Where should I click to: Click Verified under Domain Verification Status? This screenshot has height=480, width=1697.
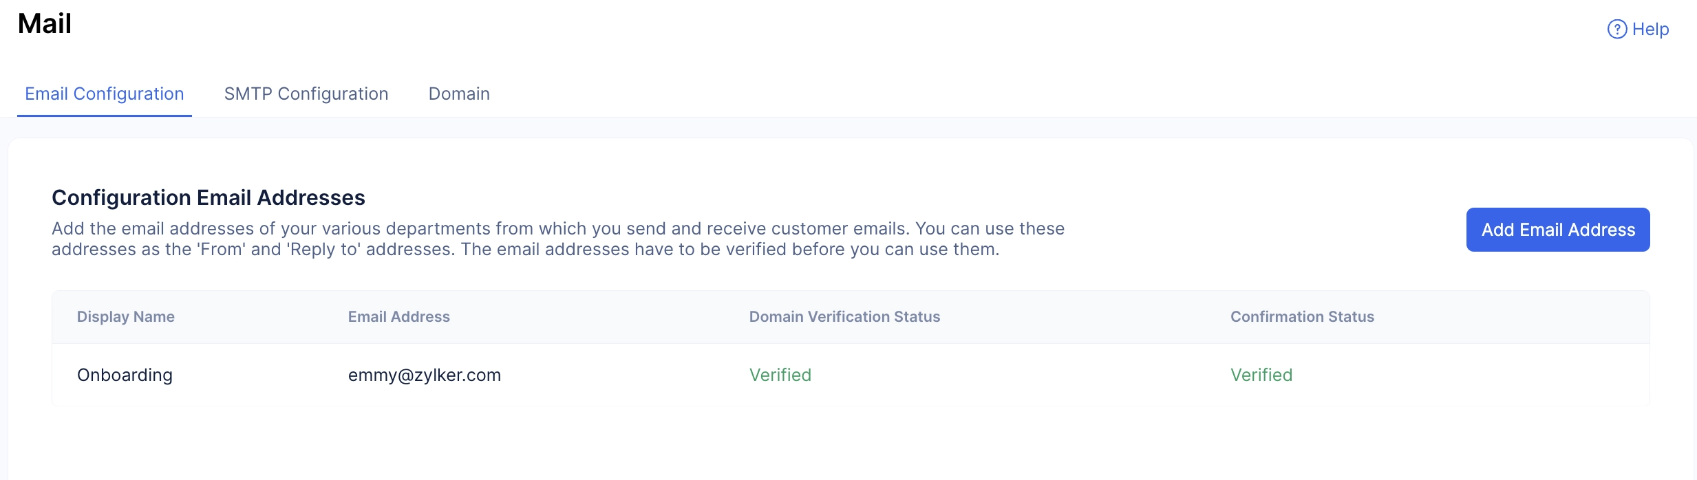(x=780, y=375)
